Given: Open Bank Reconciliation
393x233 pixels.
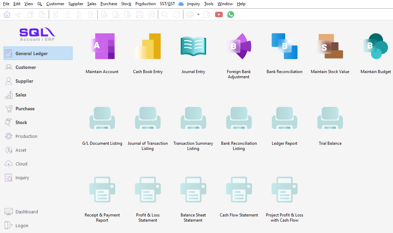Looking at the screenshot, I should [x=284, y=46].
